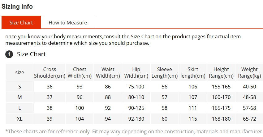The height and width of the screenshot is (137, 263).
Task: Select the Sleeve Length(cm) header
Action: (165, 72)
